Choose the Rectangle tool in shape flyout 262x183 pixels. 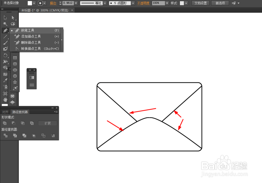pos(15,58)
